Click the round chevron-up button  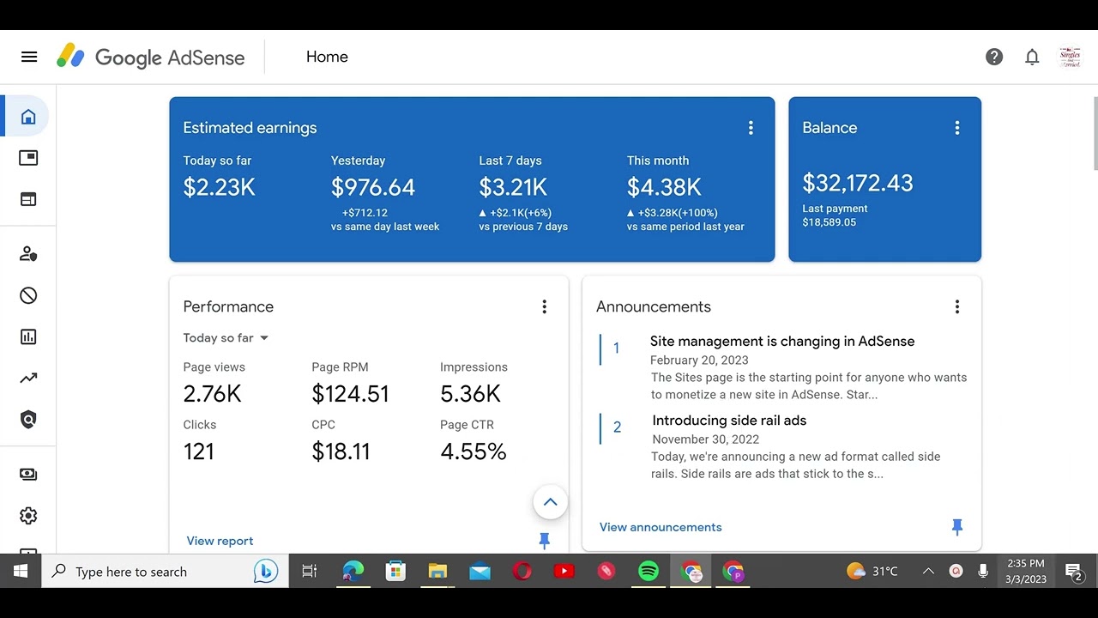pos(551,502)
